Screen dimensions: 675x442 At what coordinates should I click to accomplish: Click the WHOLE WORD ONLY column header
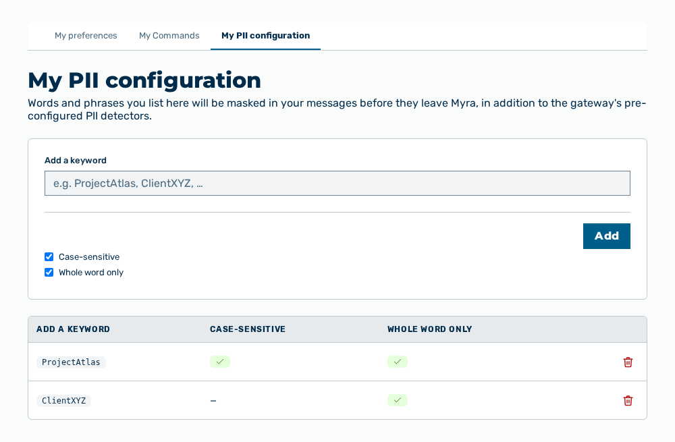click(429, 329)
